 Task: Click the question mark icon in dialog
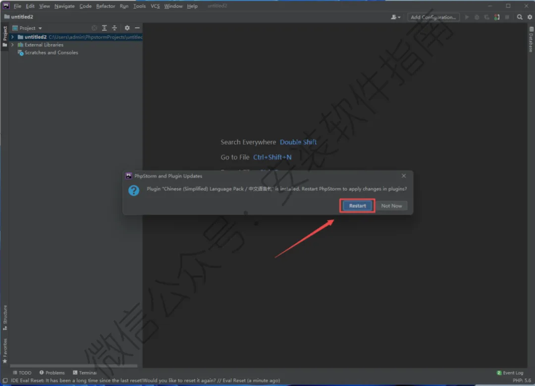click(x=134, y=190)
